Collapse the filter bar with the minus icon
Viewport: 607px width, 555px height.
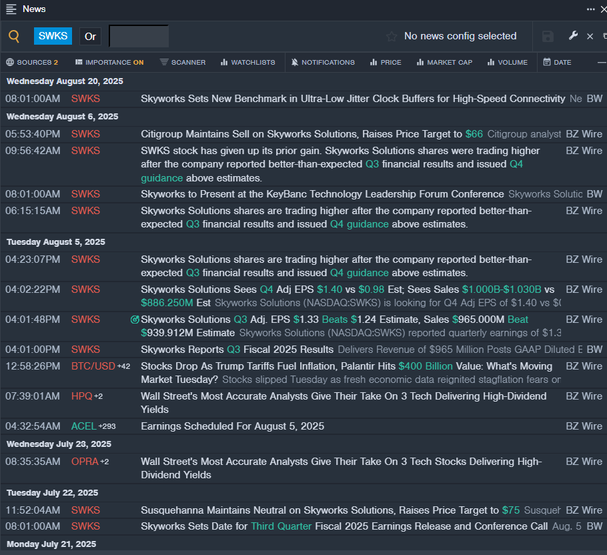point(602,62)
